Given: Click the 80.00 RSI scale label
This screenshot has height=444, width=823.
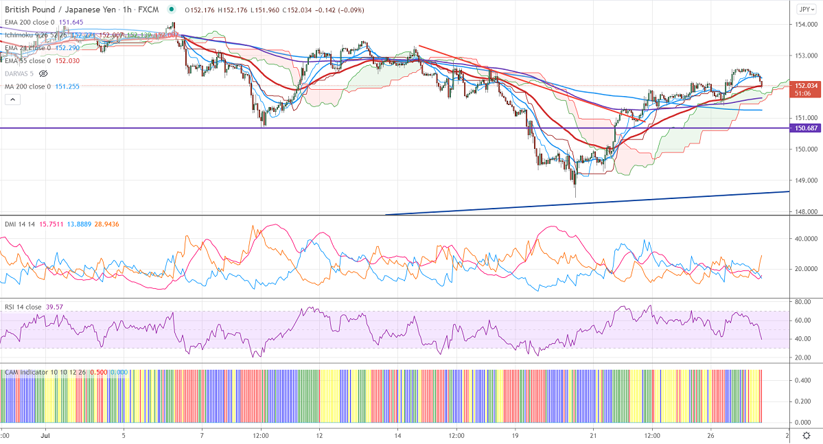Looking at the screenshot, I should pos(802,303).
